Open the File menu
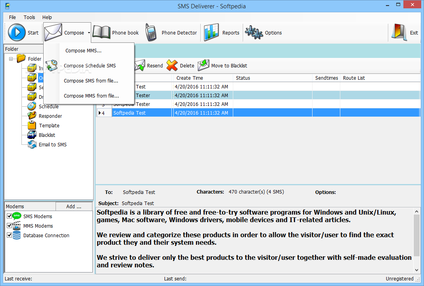The width and height of the screenshot is (424, 286). click(12, 17)
